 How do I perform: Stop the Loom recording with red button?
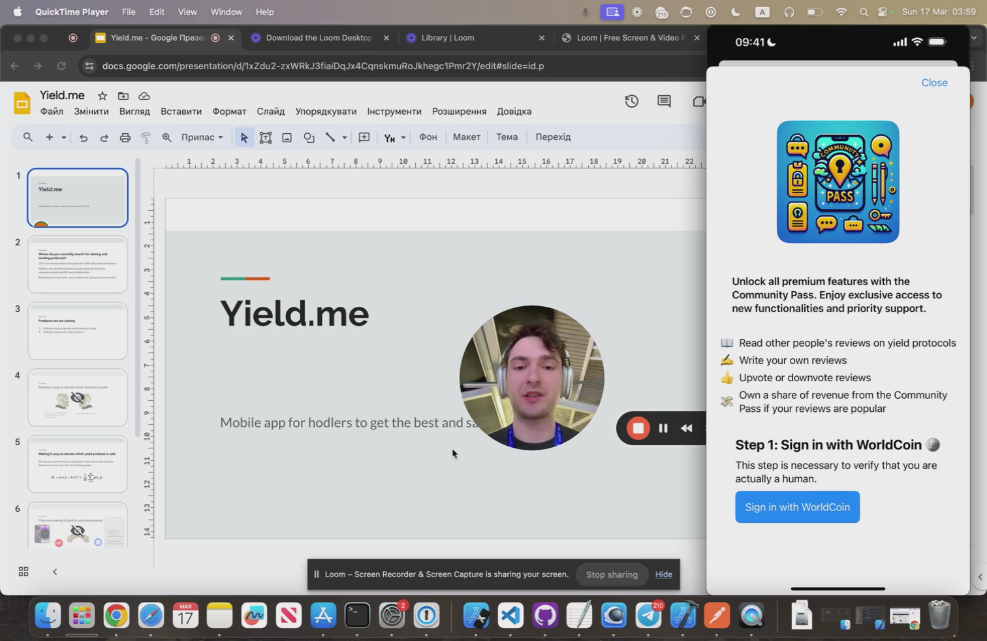tap(638, 428)
